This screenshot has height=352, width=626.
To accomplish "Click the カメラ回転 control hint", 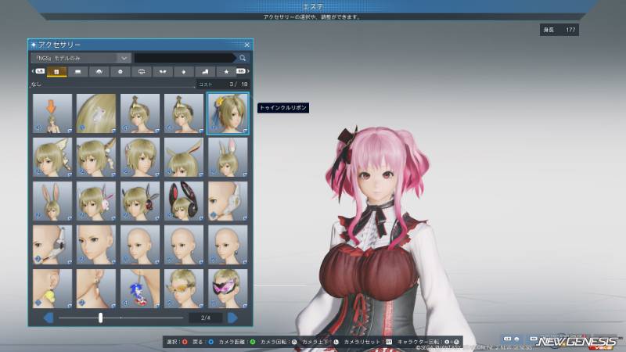I will click(x=279, y=342).
